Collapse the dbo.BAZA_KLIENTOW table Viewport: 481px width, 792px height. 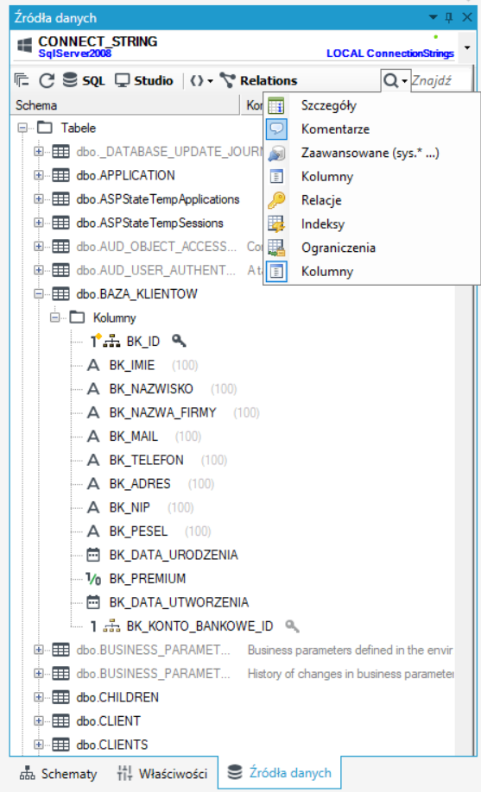[x=39, y=293]
